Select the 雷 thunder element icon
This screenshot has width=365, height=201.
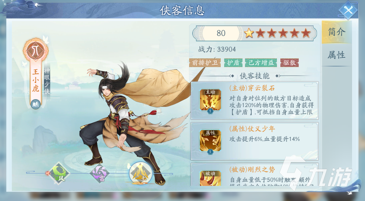tap(100, 173)
